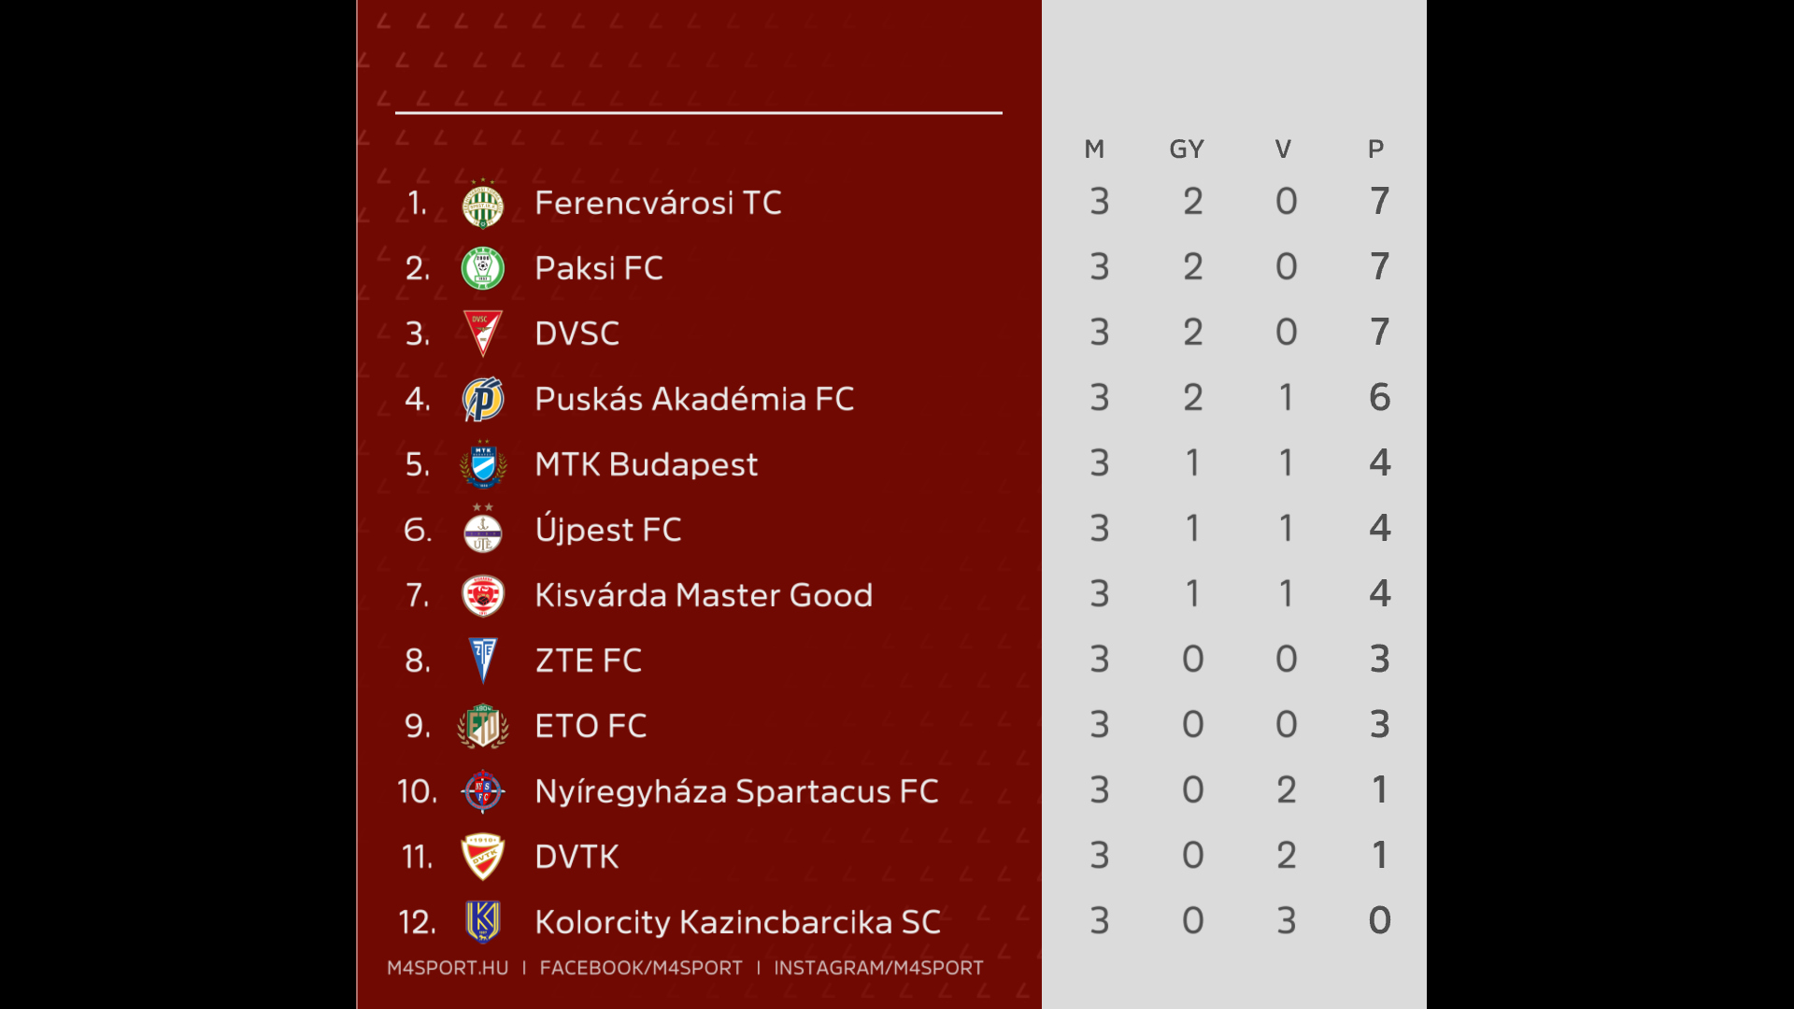Open the FACEBOOK/M4SPORT link
This screenshot has width=1794, height=1009.
click(x=641, y=968)
